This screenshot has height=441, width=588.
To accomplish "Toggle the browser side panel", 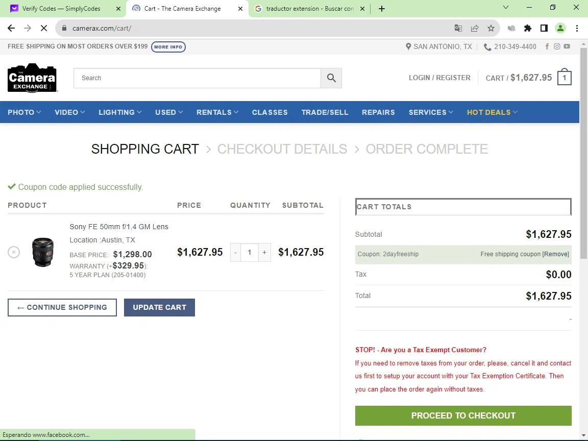I will click(544, 28).
